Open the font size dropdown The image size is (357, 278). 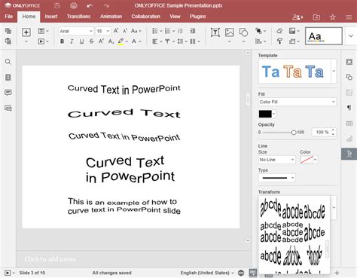pos(108,31)
